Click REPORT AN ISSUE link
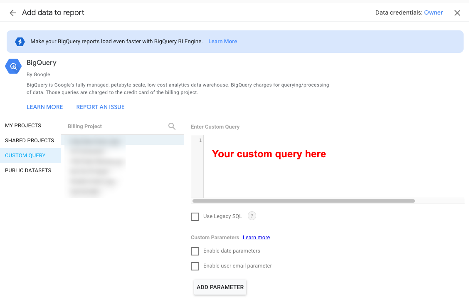The image size is (469, 300). [x=100, y=107]
